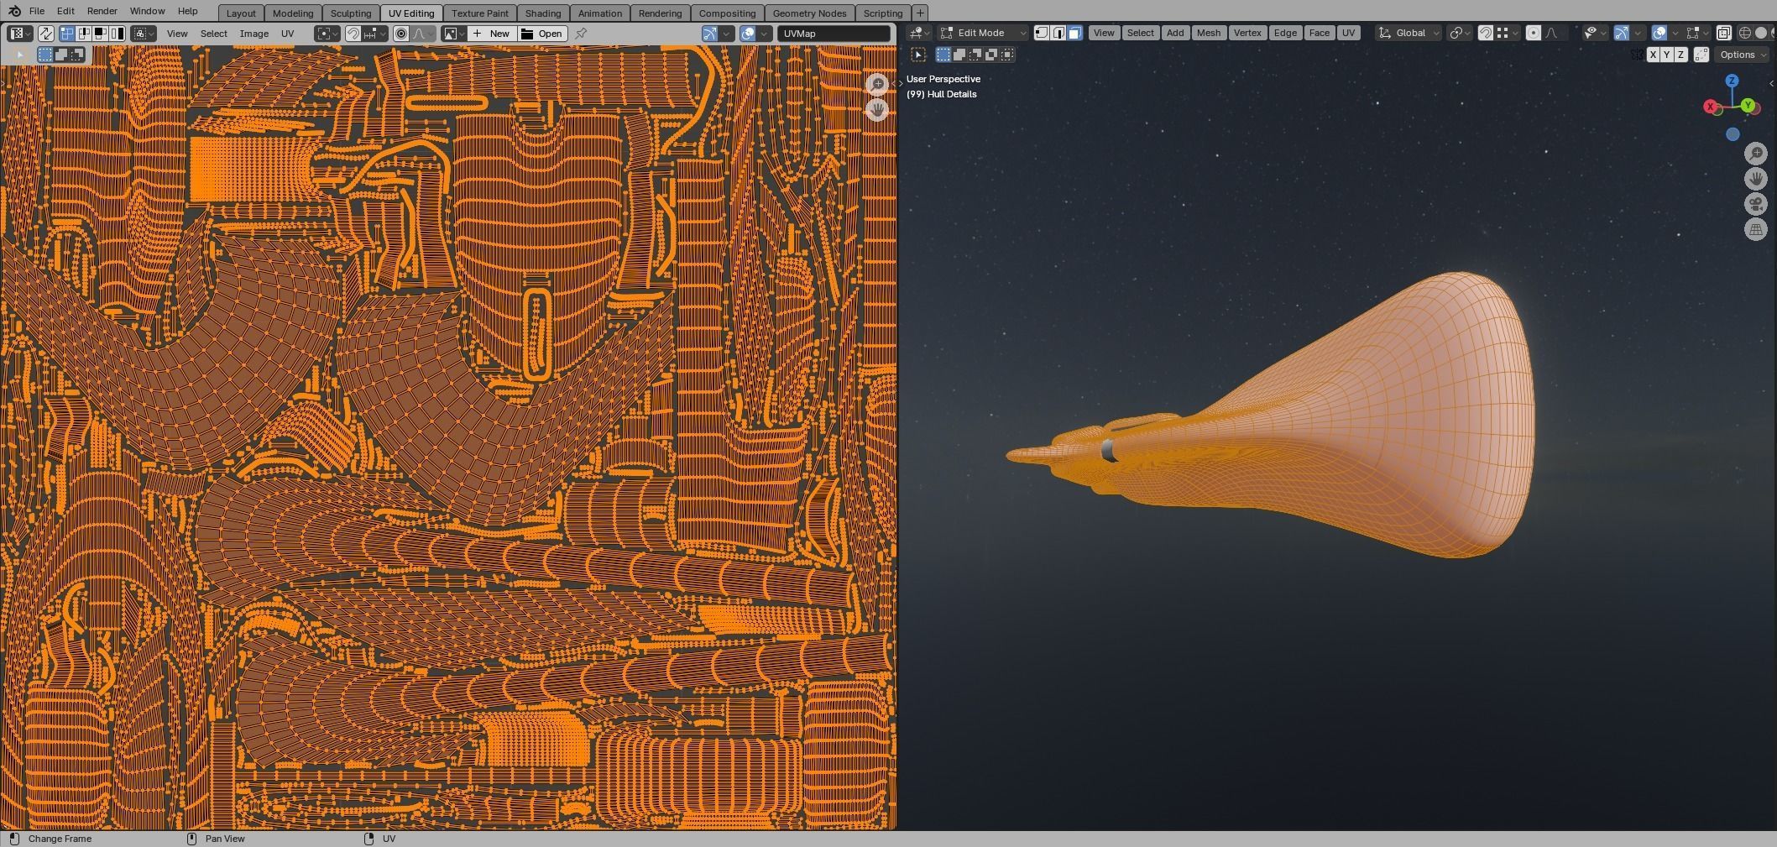Toggle overlays in UV editor header
This screenshot has height=847, width=1777.
748,34
